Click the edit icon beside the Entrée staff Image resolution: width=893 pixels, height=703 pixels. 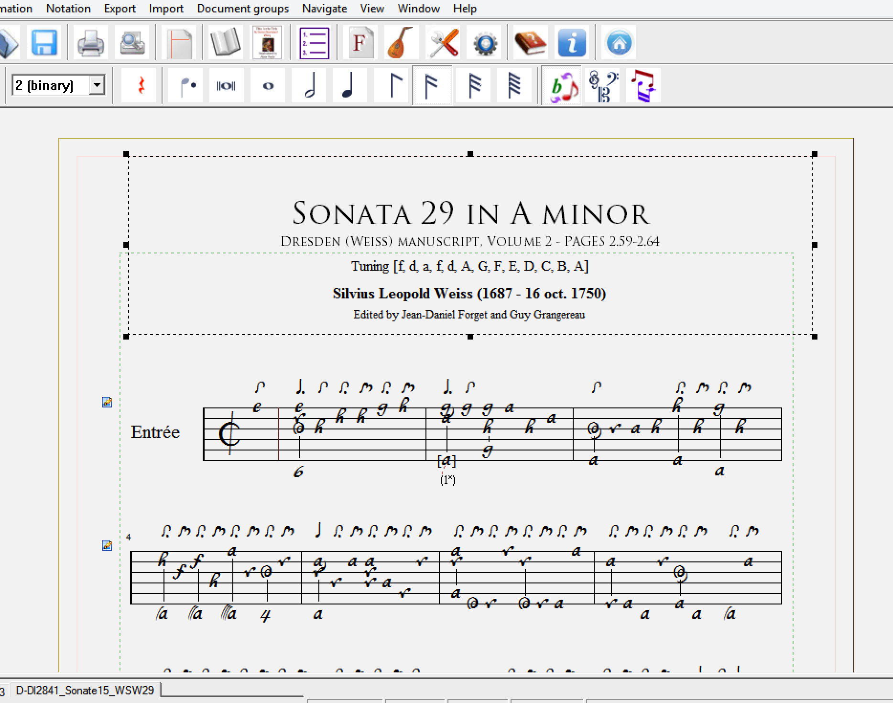pyautogui.click(x=107, y=402)
